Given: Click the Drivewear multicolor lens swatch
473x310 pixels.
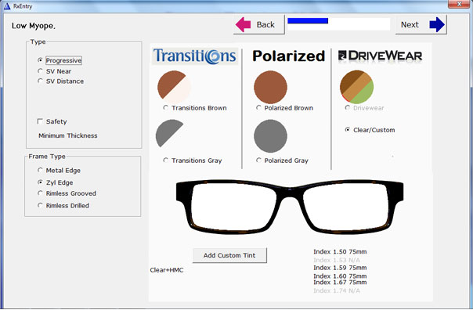Looking at the screenshot, I should pyautogui.click(x=357, y=87).
